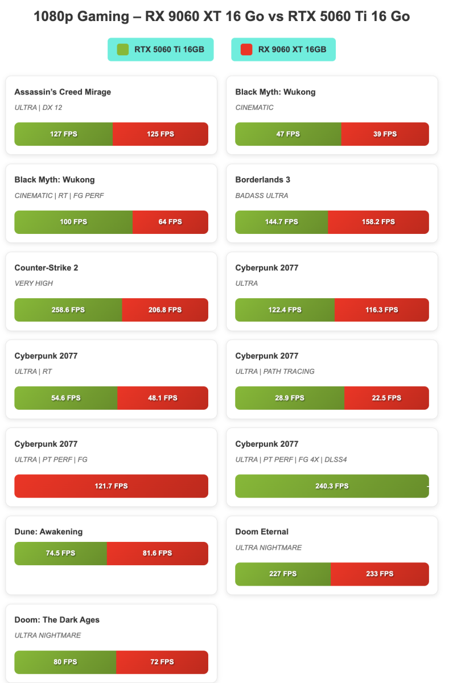Image resolution: width=461 pixels, height=683 pixels.
Task: Click the red RX 9060 XT legend swatch
Action: [246, 50]
